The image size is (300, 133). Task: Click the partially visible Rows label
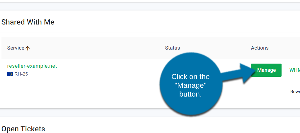click(x=295, y=92)
